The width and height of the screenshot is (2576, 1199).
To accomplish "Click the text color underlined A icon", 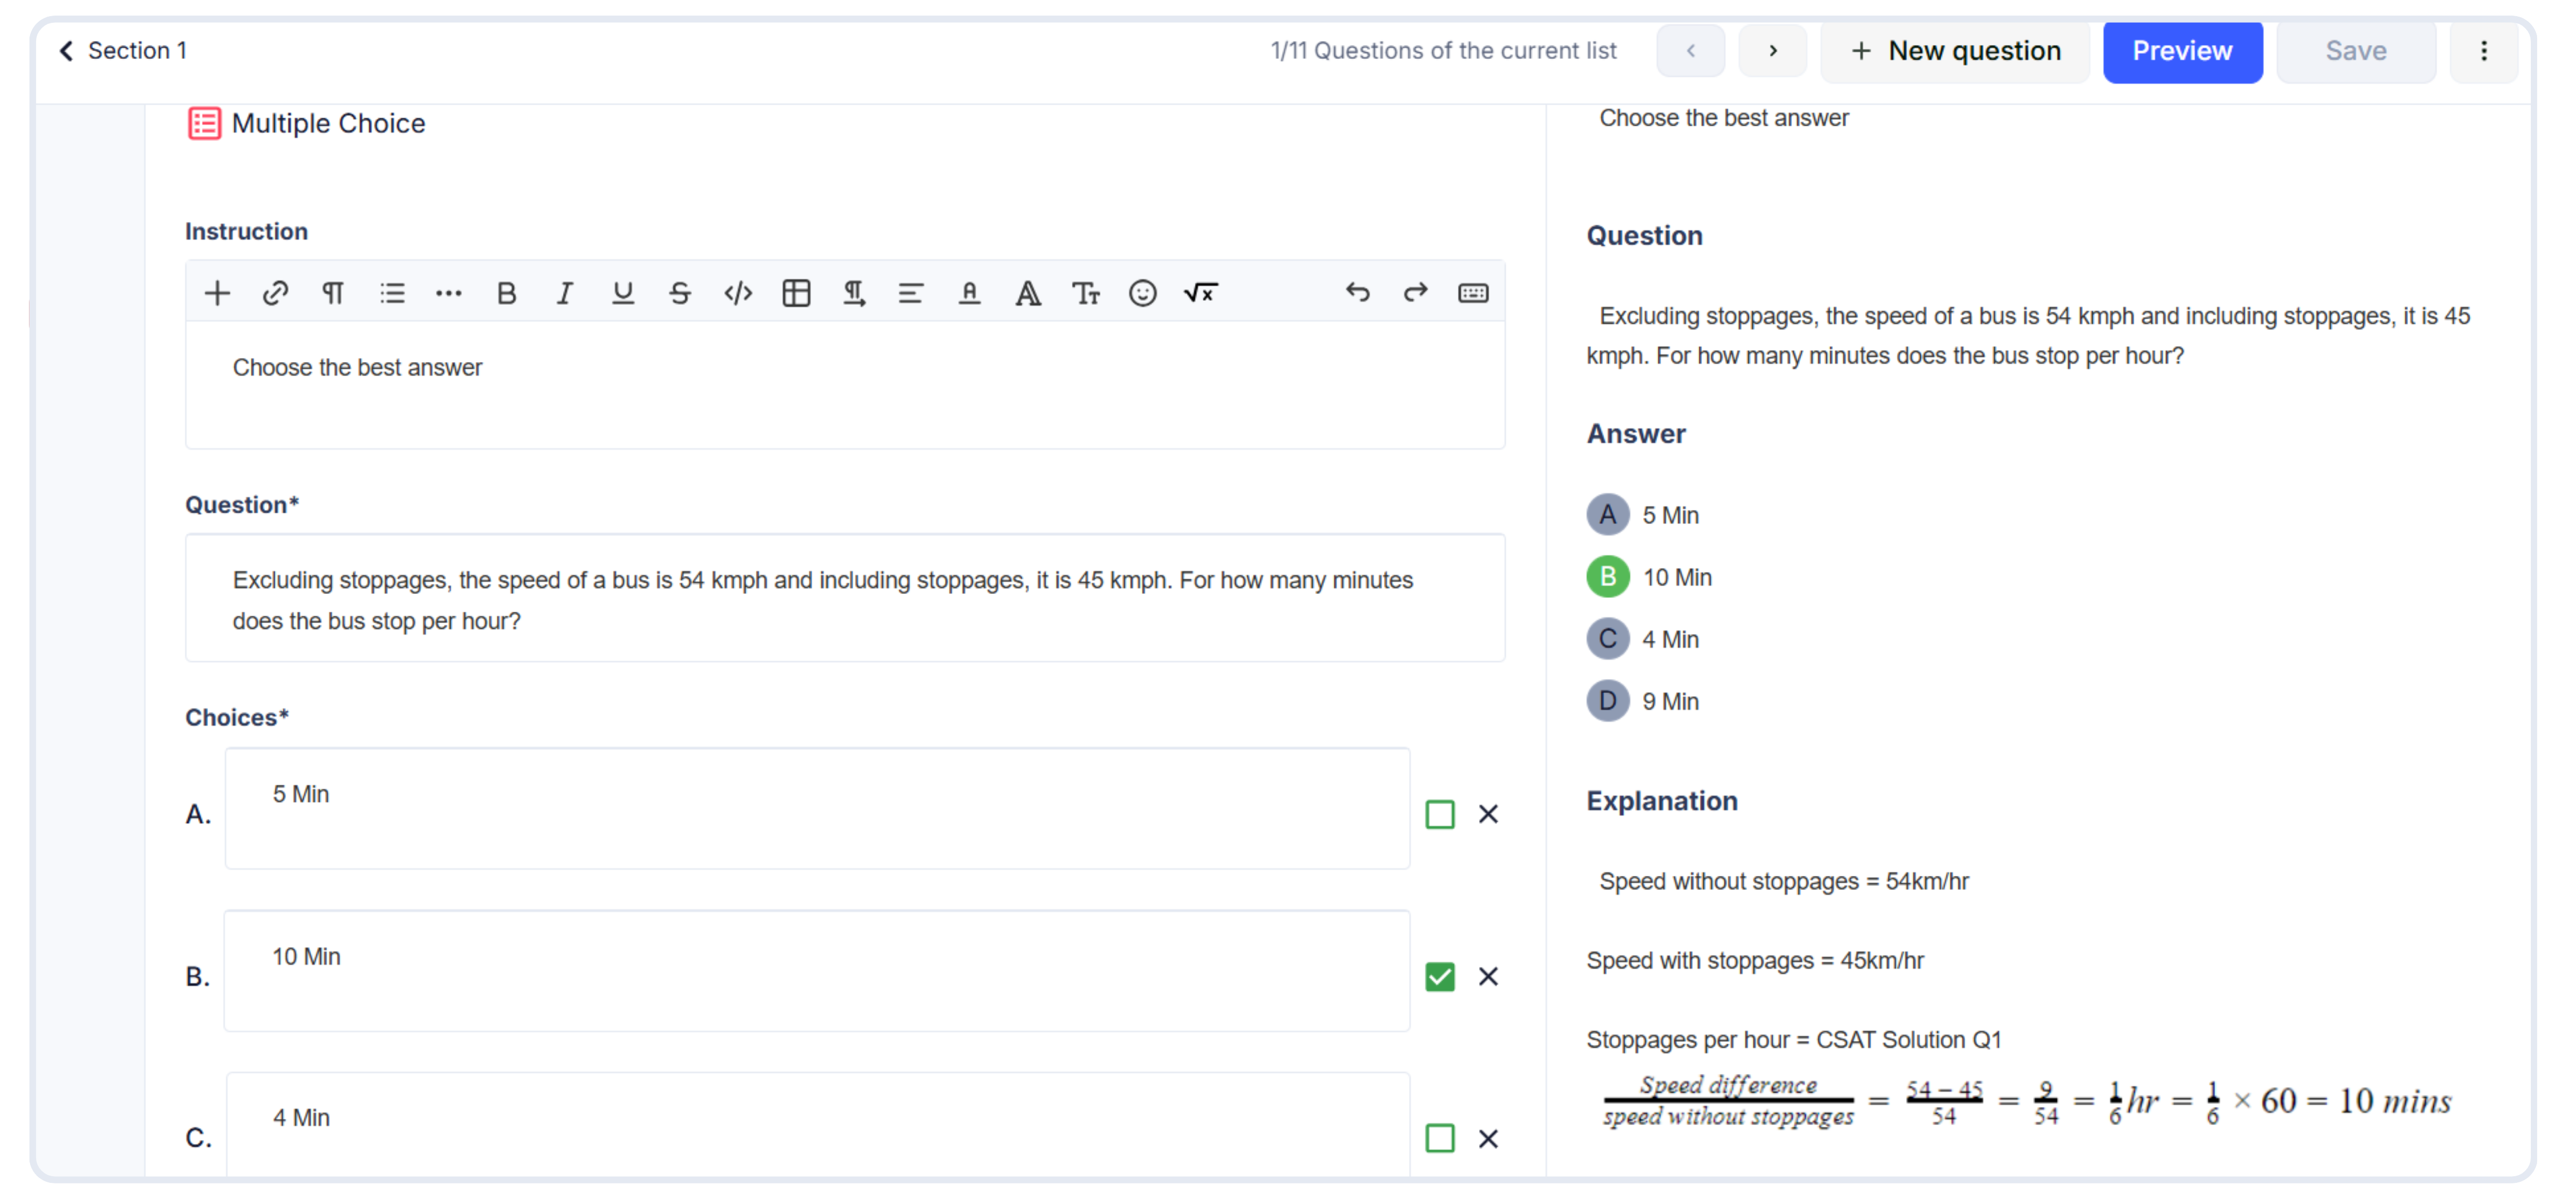I will [969, 293].
